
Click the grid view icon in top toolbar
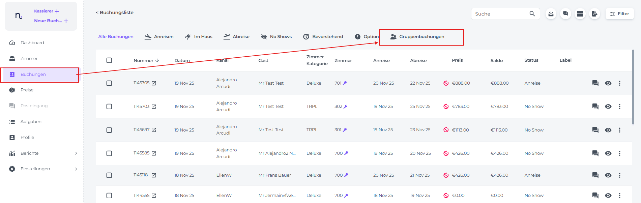(x=580, y=14)
